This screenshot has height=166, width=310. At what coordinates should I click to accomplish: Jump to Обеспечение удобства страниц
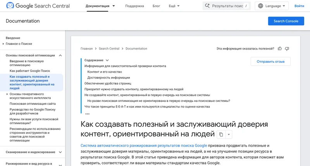tap(108, 84)
